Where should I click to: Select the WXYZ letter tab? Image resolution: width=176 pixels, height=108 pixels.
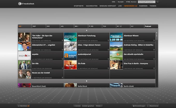[x=123, y=26]
